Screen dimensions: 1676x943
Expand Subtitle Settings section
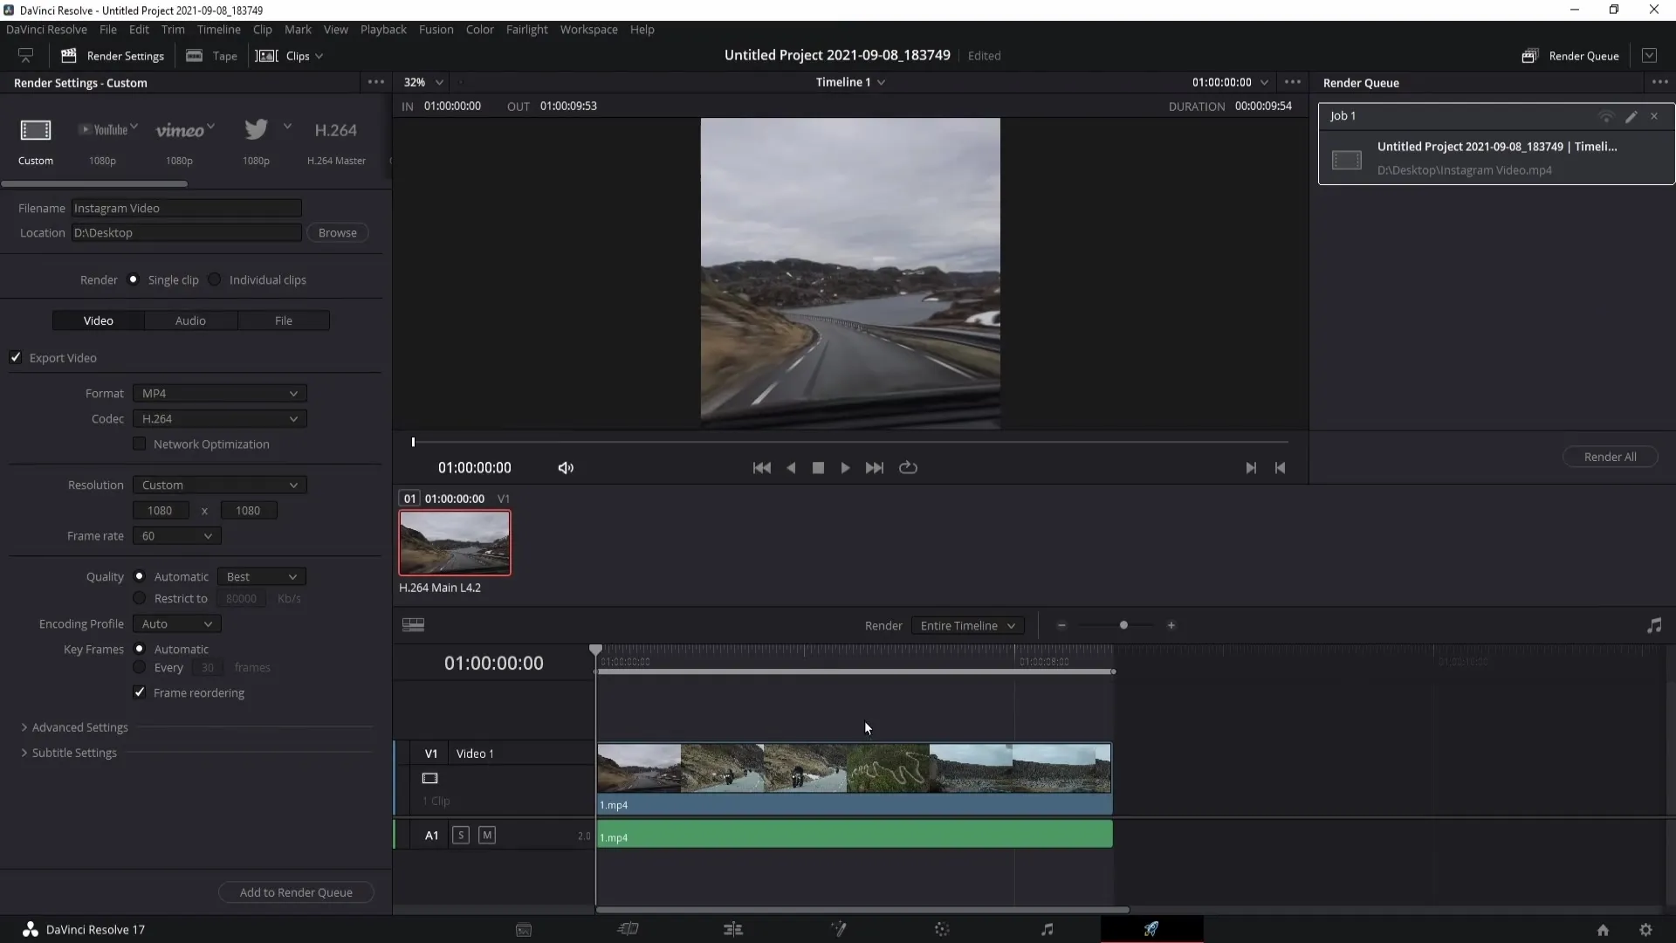pyautogui.click(x=69, y=753)
